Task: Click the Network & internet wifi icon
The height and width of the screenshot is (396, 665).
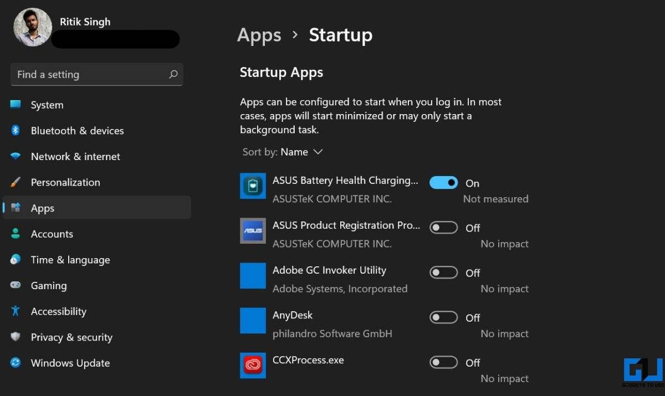Action: click(x=16, y=156)
